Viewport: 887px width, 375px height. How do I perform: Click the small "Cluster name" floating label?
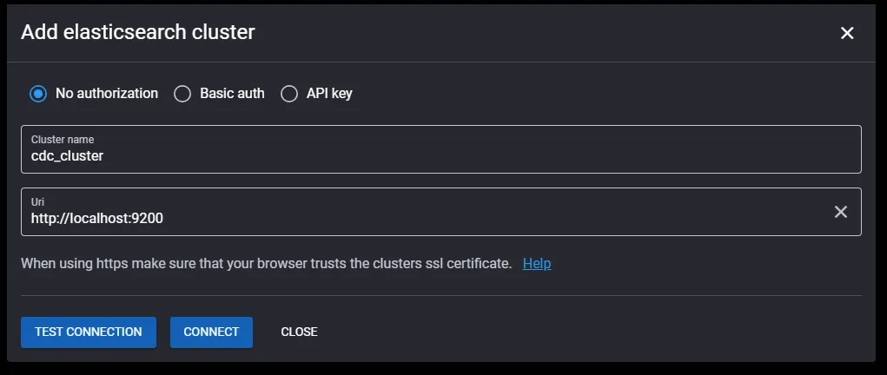(63, 139)
